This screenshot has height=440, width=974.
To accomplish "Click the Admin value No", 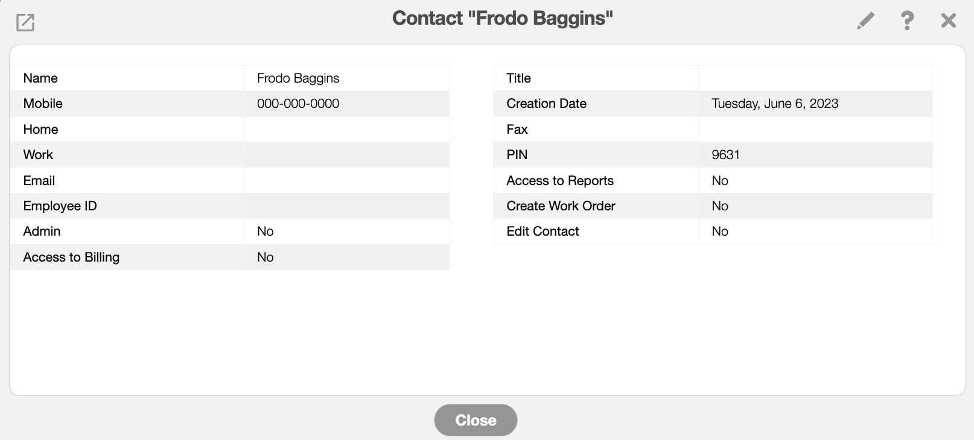I will 266,231.
